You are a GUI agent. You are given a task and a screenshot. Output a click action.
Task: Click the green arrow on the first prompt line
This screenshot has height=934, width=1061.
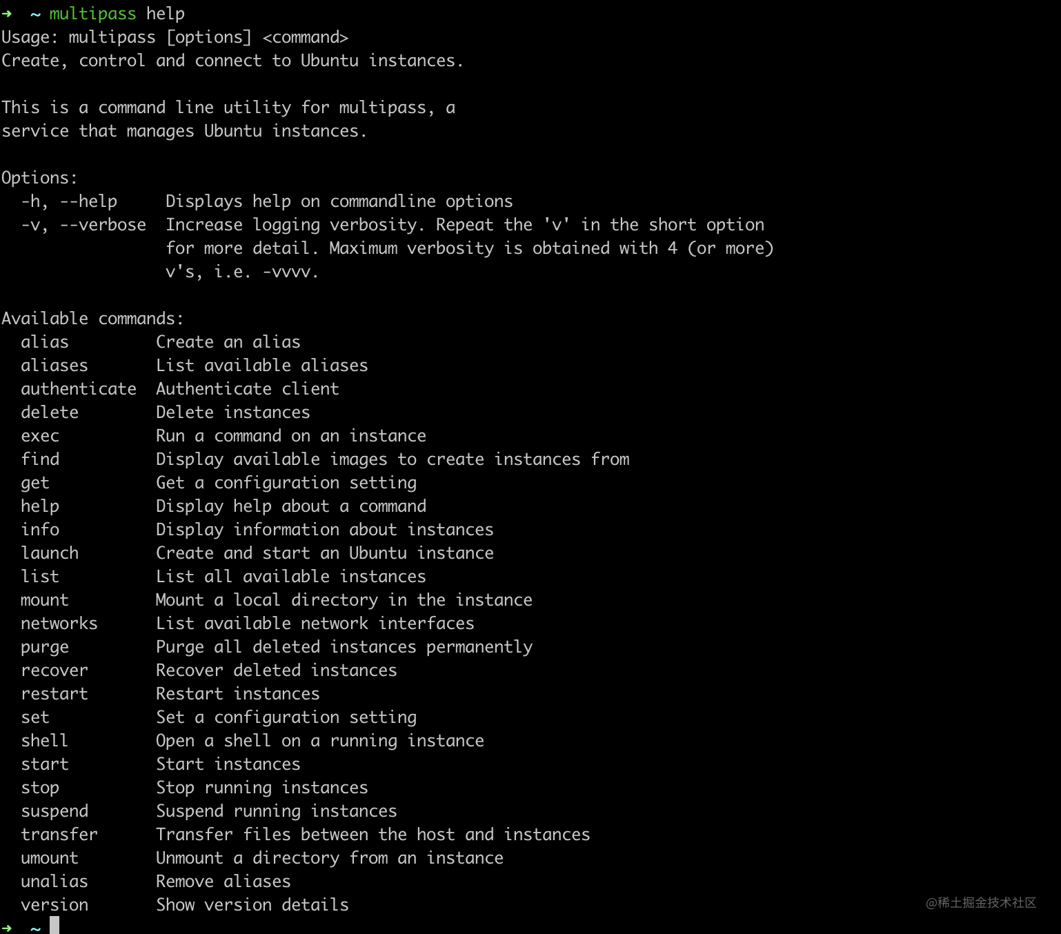7,14
